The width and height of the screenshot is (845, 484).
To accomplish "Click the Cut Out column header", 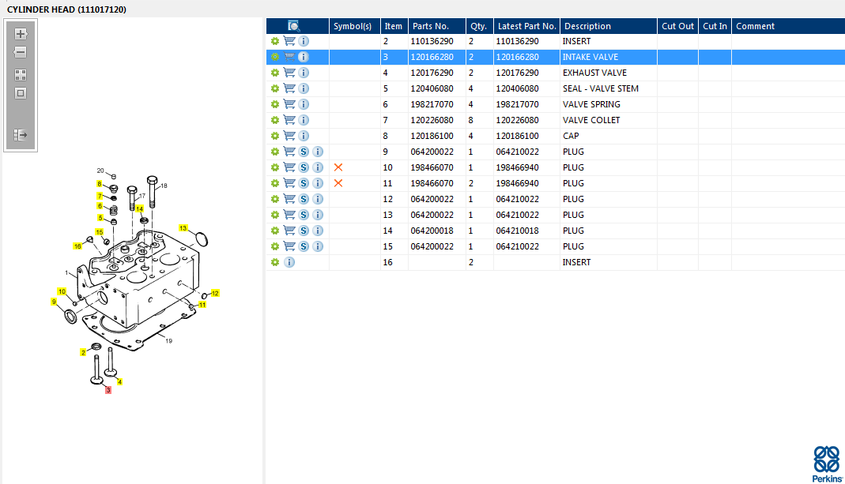I will coord(677,26).
